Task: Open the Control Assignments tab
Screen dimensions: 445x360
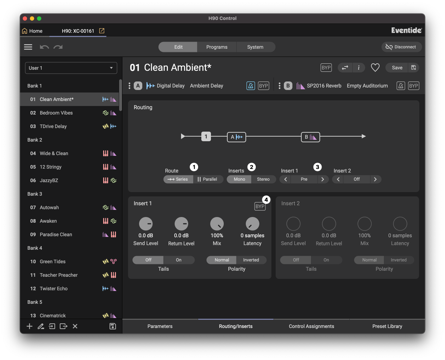Action: (311, 326)
